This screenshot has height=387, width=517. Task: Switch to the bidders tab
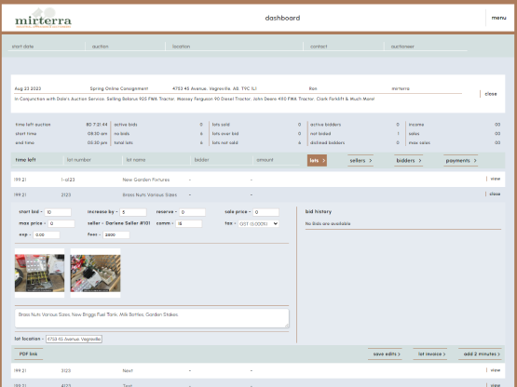point(409,160)
